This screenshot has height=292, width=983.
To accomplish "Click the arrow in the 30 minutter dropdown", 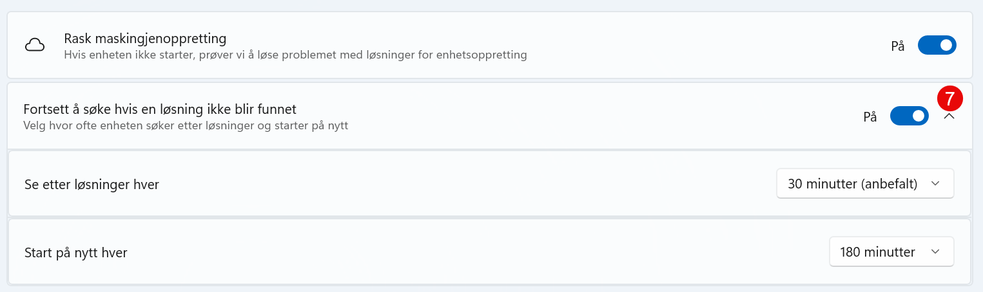I will pos(936,184).
